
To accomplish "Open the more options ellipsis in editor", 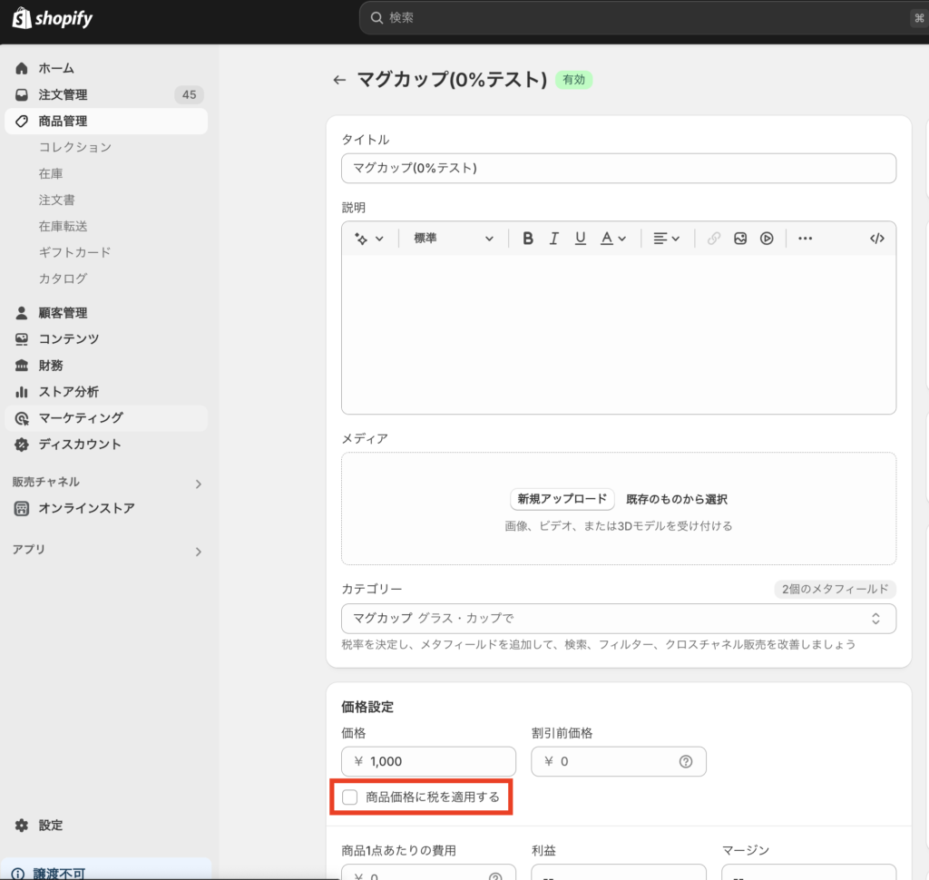I will pos(805,239).
